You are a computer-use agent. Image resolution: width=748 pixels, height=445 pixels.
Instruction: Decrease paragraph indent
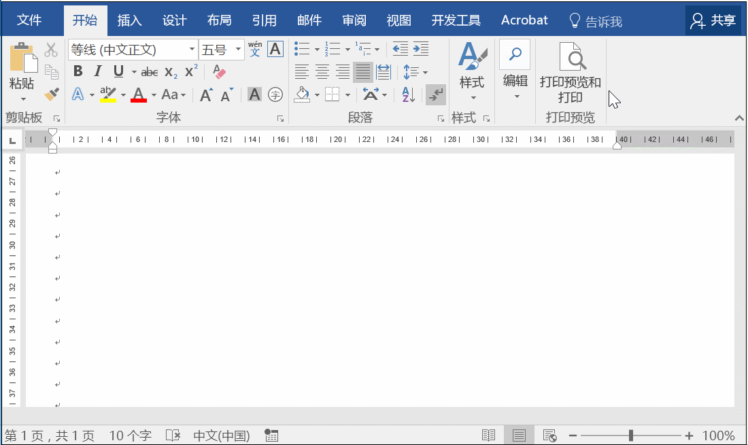click(x=400, y=49)
